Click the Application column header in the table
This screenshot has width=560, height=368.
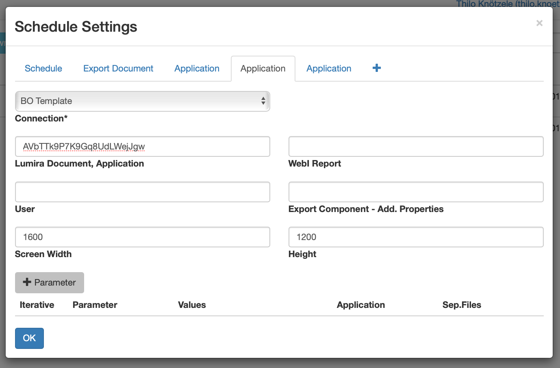pyautogui.click(x=361, y=305)
